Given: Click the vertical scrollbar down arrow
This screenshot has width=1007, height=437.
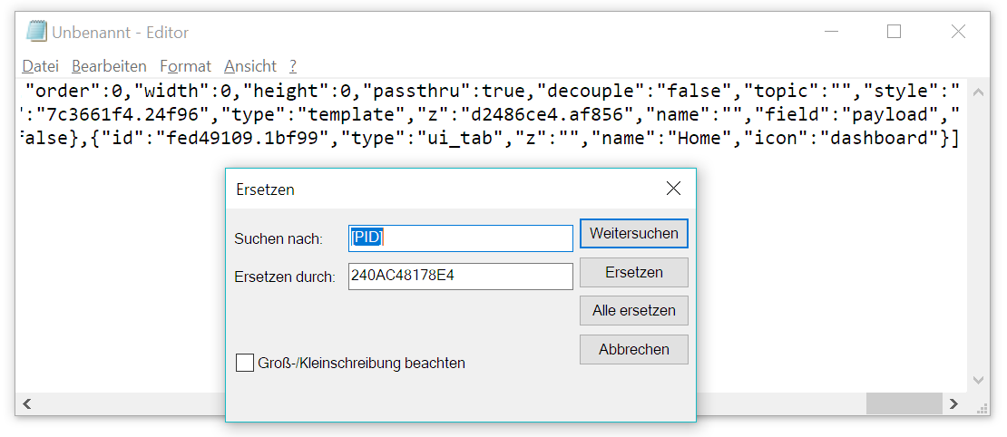Looking at the screenshot, I should click(979, 381).
